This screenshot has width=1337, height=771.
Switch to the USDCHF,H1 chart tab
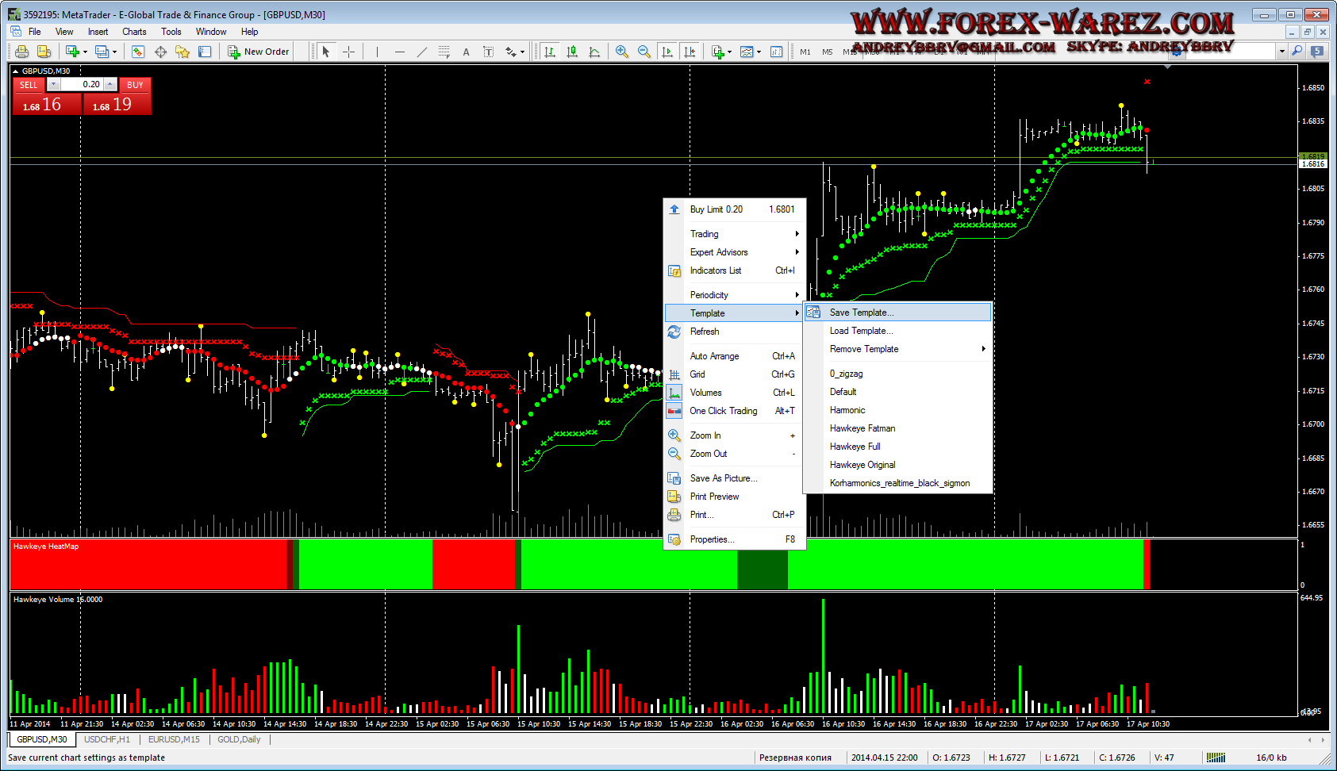107,739
